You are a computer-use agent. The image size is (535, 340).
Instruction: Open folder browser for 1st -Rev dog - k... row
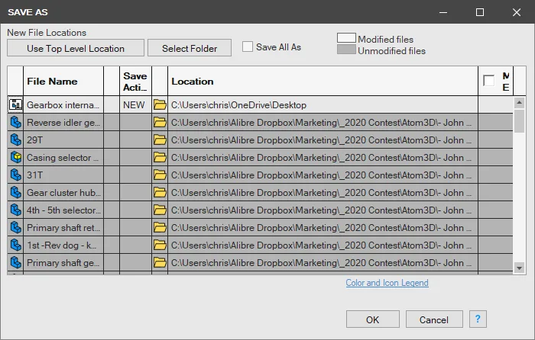pyautogui.click(x=160, y=245)
